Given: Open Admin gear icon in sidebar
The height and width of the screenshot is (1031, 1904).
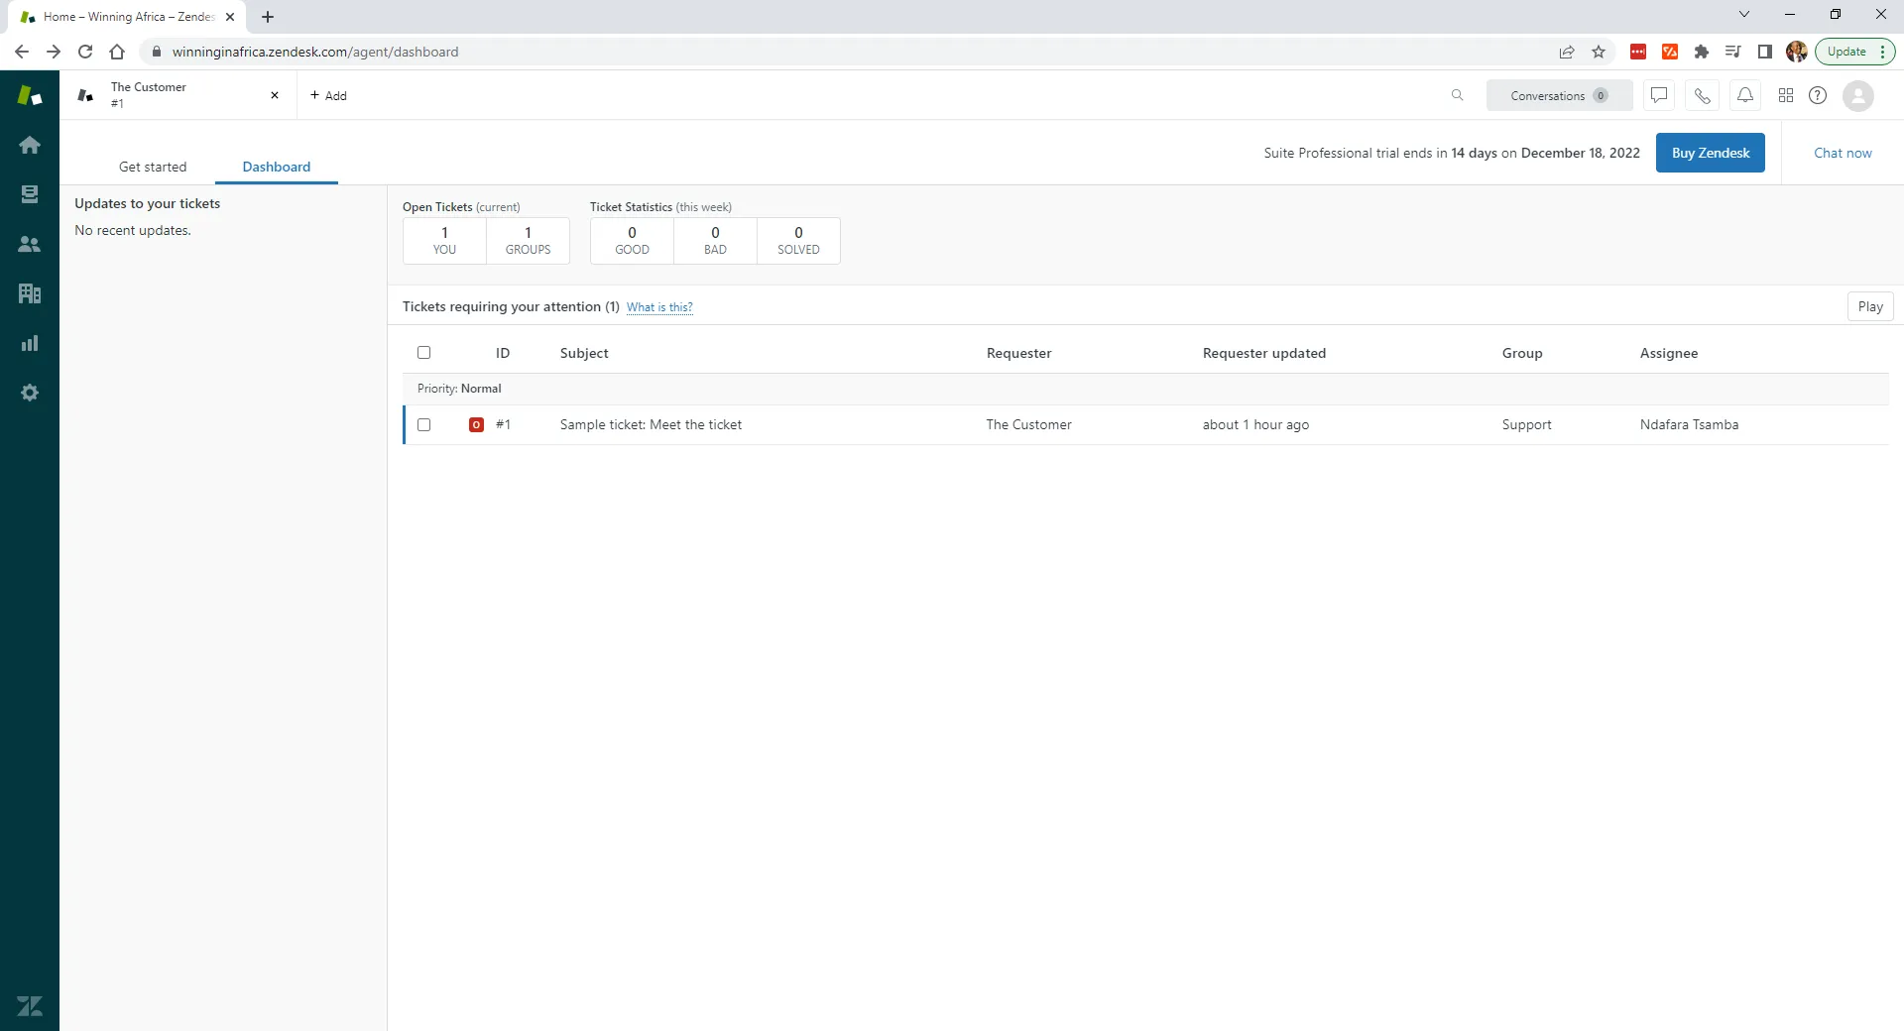Looking at the screenshot, I should pos(30,393).
